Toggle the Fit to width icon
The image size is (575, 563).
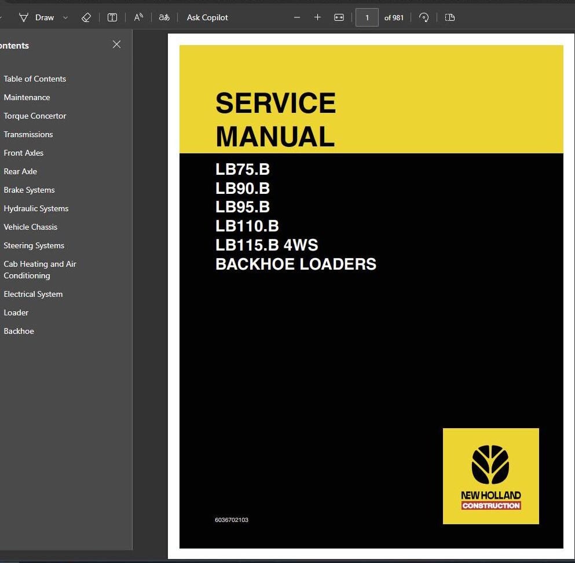pyautogui.click(x=339, y=17)
